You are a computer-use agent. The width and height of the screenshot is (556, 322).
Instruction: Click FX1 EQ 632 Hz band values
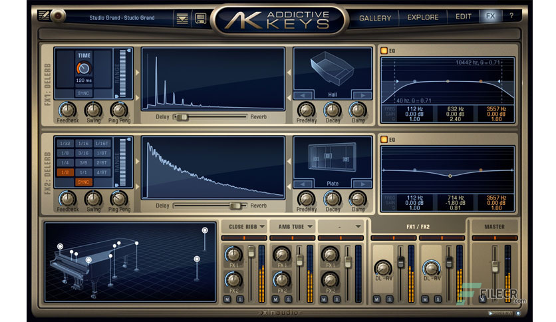tap(455, 114)
